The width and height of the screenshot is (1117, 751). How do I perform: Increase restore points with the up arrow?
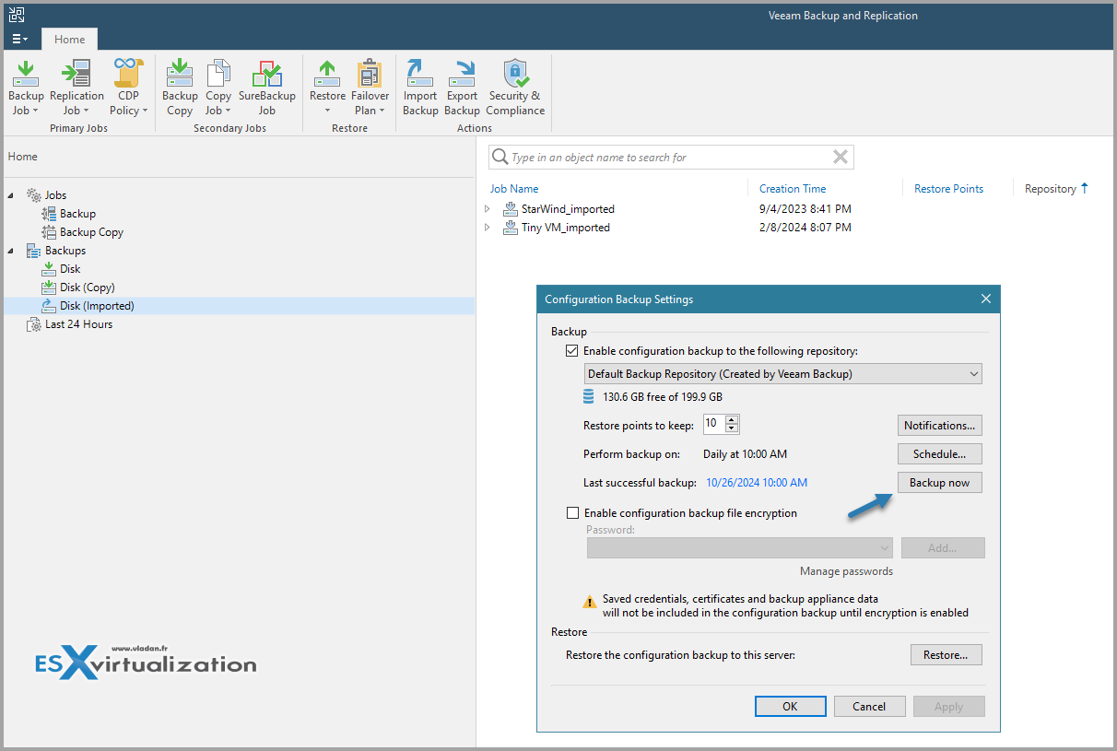point(732,419)
